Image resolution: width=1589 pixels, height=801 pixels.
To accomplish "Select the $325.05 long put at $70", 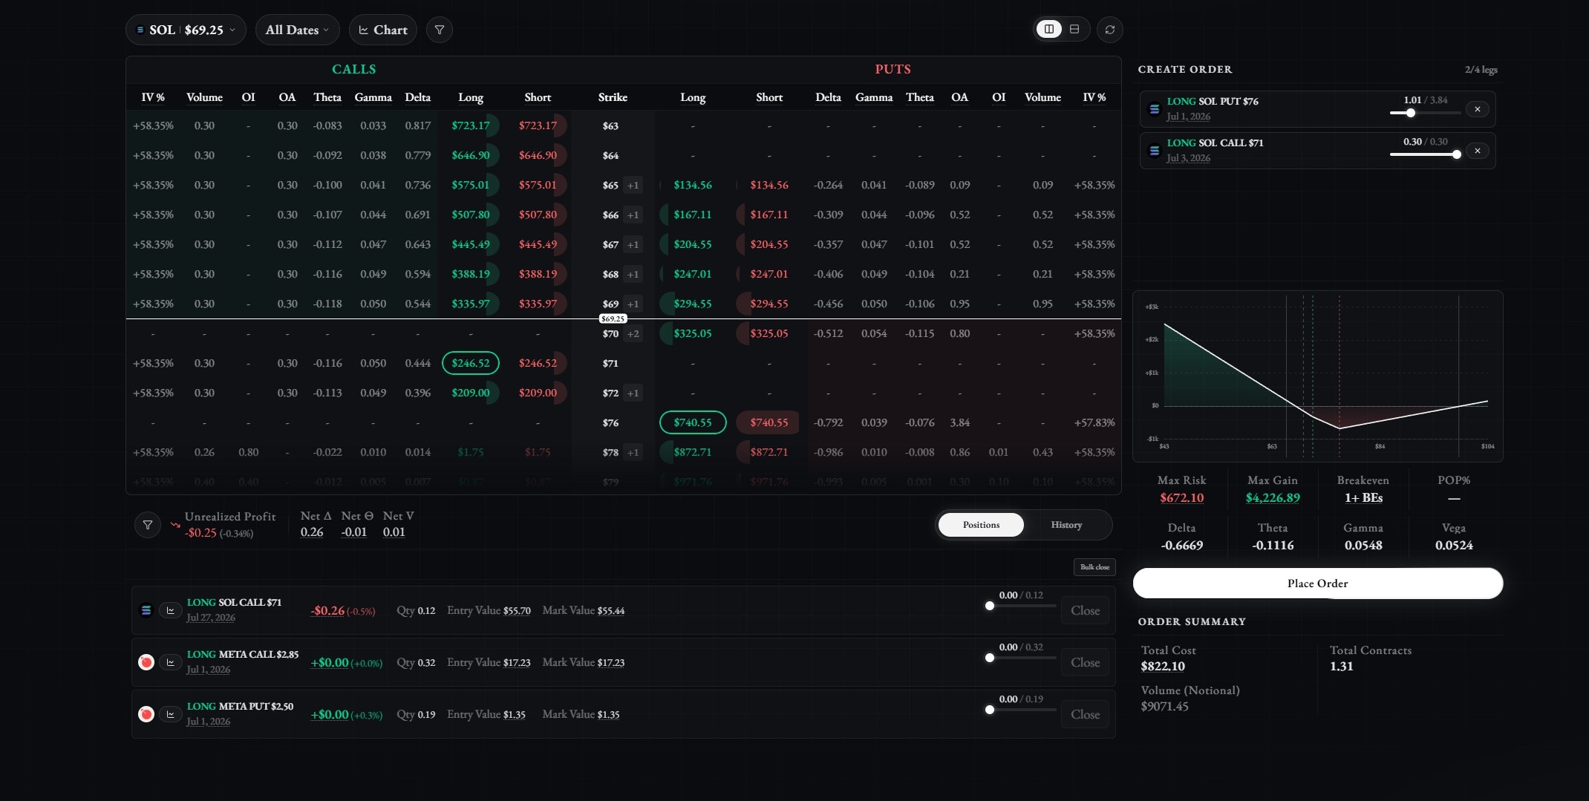I will tap(693, 333).
